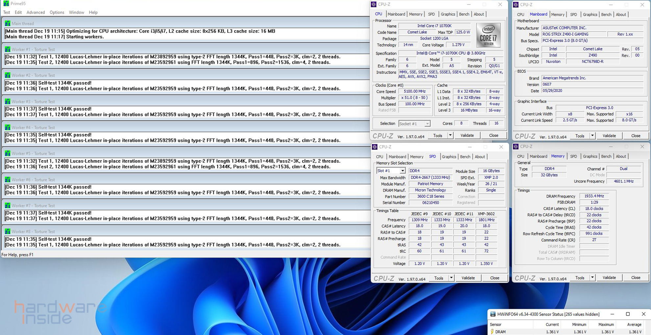Open the Tools dropdown arrow in SPD window
651x335 pixels.
tap(451, 278)
